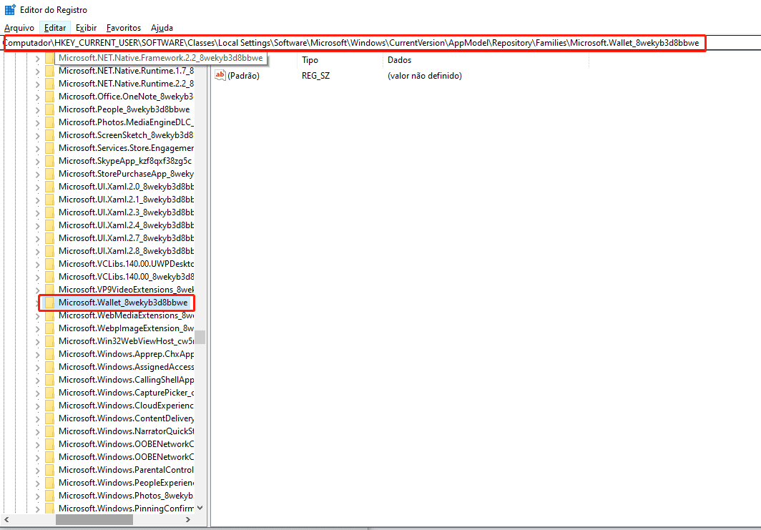The height and width of the screenshot is (530, 761).
Task: Expand Microsoft.SkypeApp key
Action: coord(37,161)
